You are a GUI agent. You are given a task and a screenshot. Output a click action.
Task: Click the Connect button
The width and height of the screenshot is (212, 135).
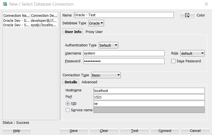click(x=165, y=131)
